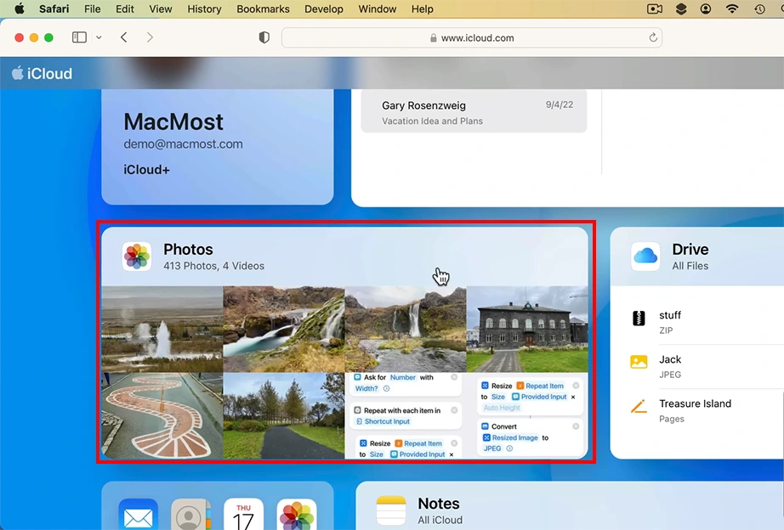Reload the iCloud page
The image size is (784, 530).
(x=652, y=37)
